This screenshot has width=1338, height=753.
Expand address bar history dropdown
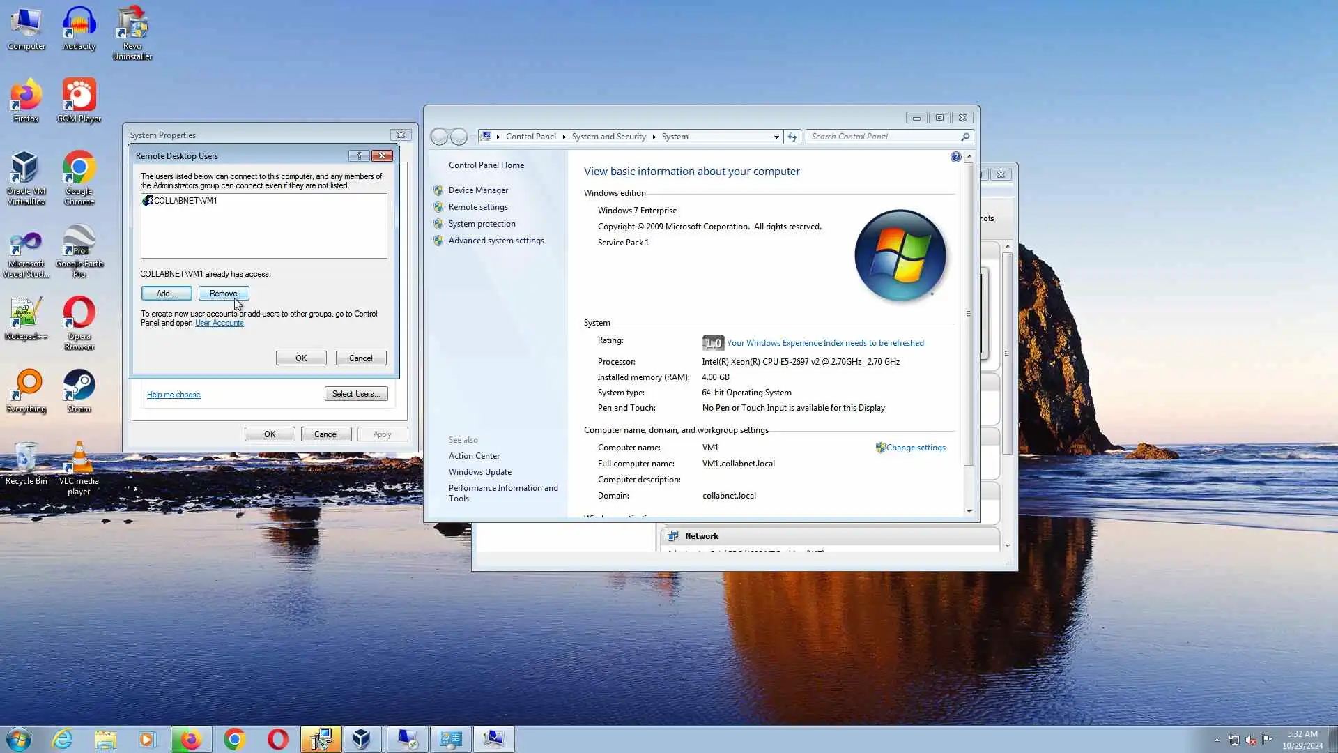point(776,137)
